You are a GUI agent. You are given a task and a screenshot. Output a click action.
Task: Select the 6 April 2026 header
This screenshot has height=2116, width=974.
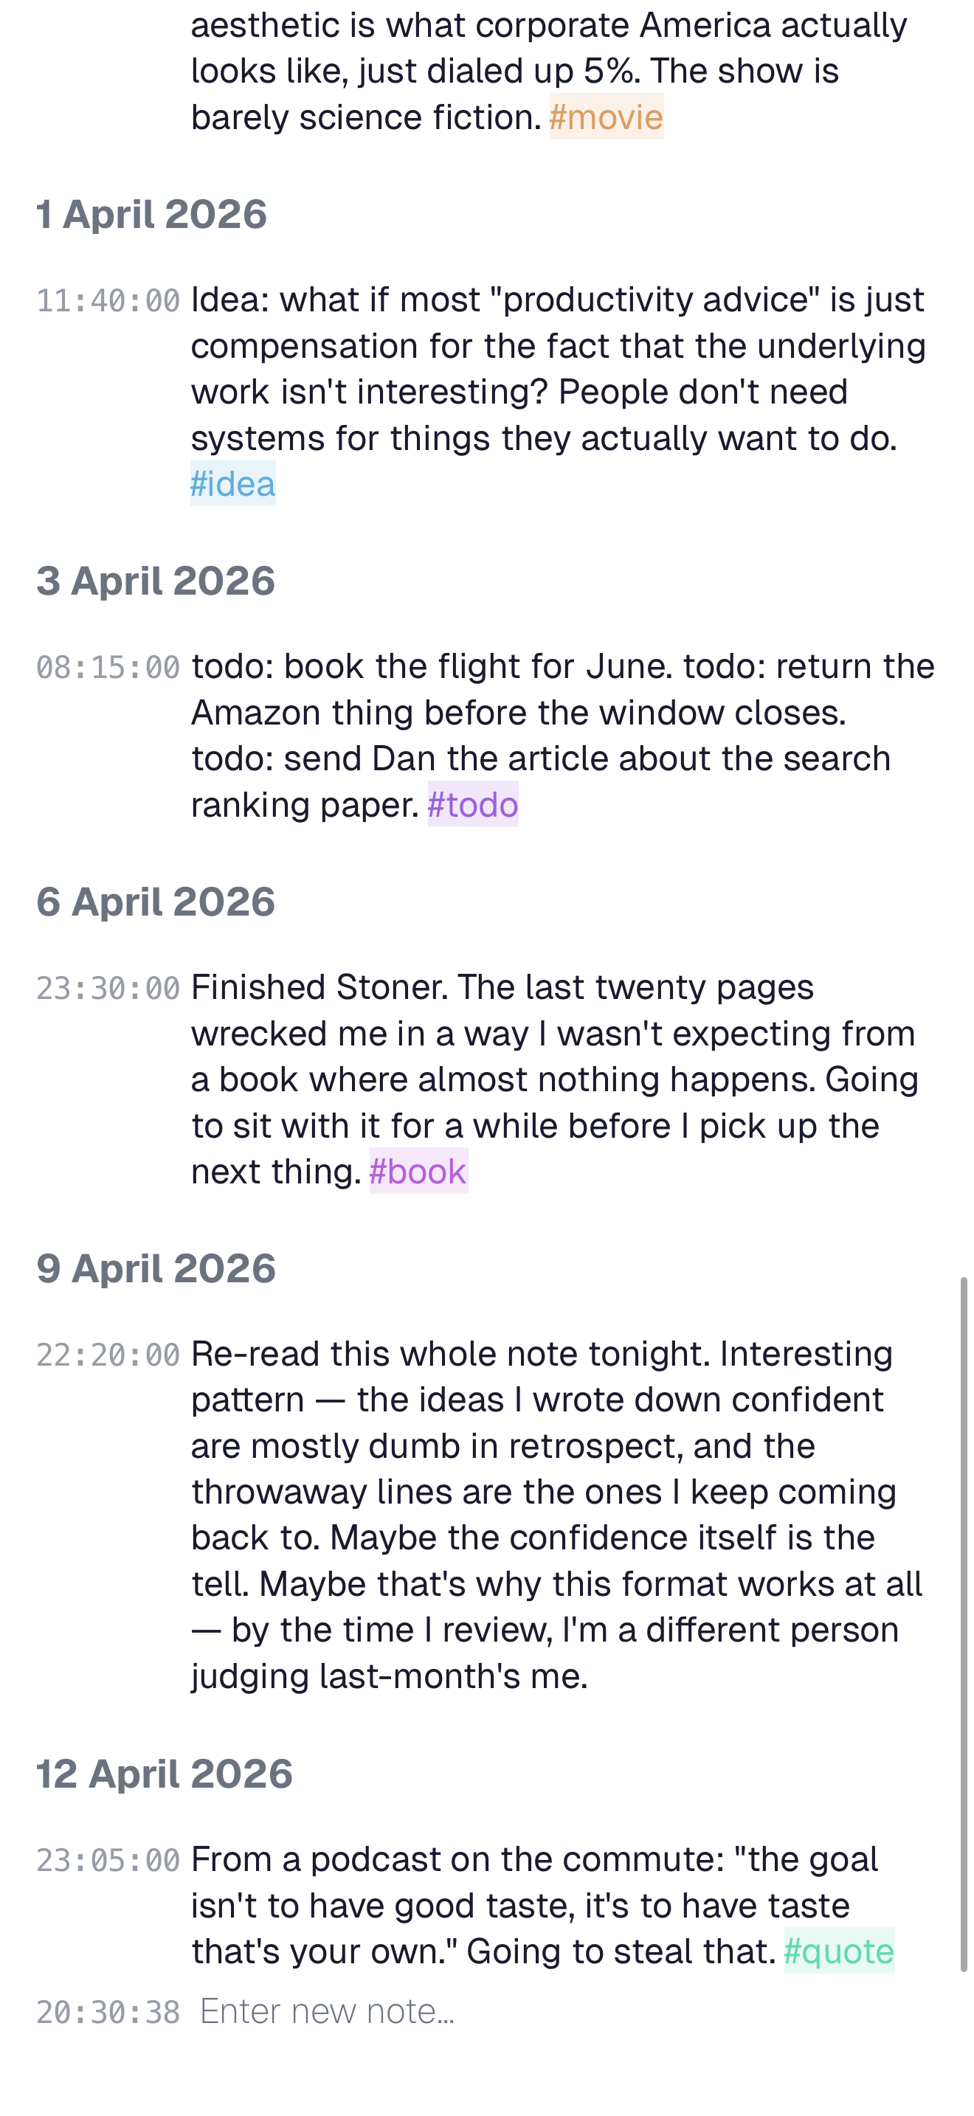[156, 902]
